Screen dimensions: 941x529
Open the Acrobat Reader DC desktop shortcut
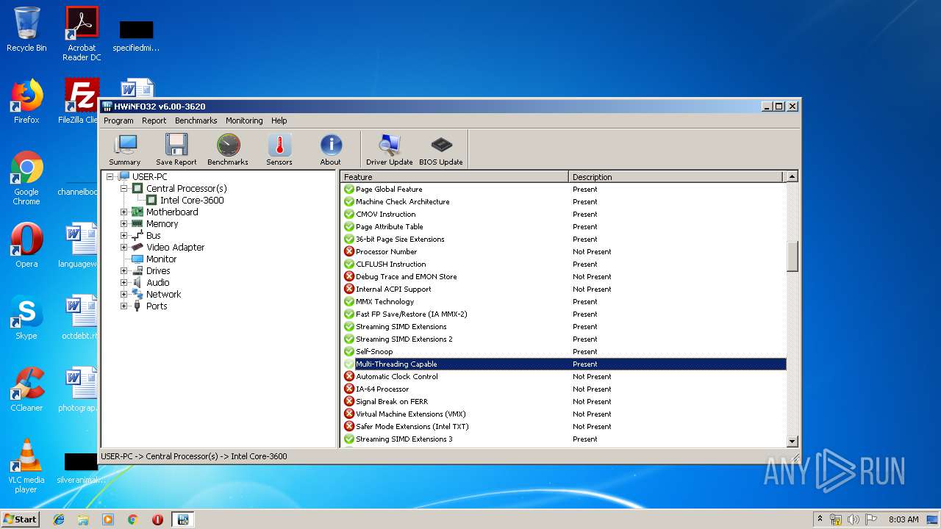(x=82, y=34)
